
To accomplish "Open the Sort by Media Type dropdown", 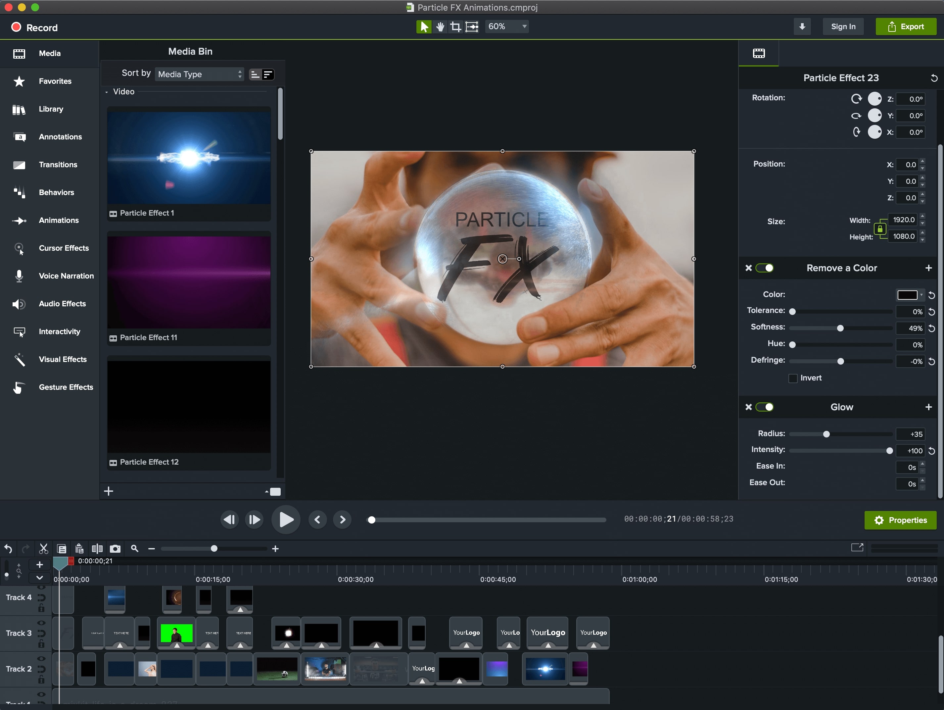I will pyautogui.click(x=199, y=74).
